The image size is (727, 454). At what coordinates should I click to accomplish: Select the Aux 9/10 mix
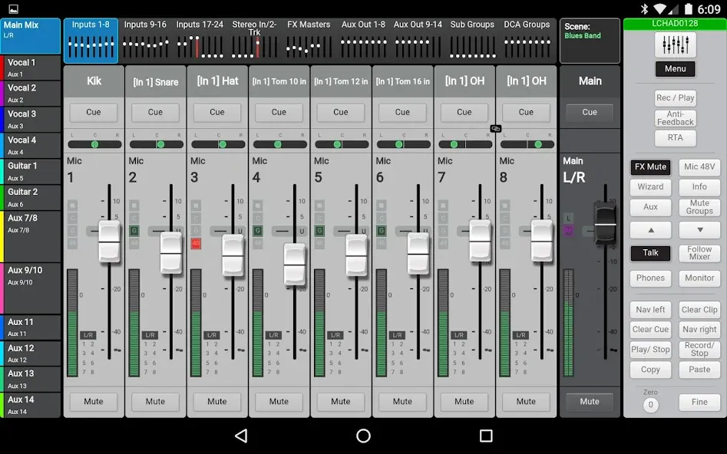(31, 288)
